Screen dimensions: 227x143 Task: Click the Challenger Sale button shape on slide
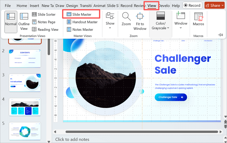171,97
